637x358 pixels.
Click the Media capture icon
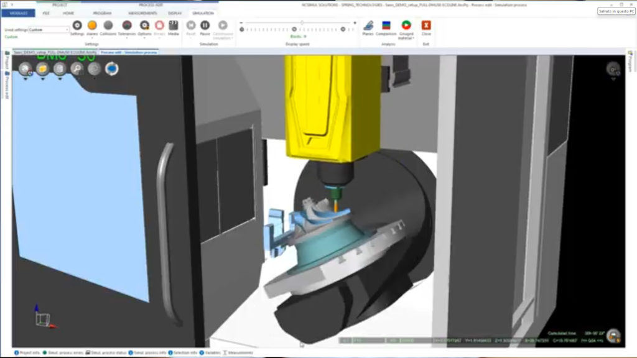click(x=174, y=26)
